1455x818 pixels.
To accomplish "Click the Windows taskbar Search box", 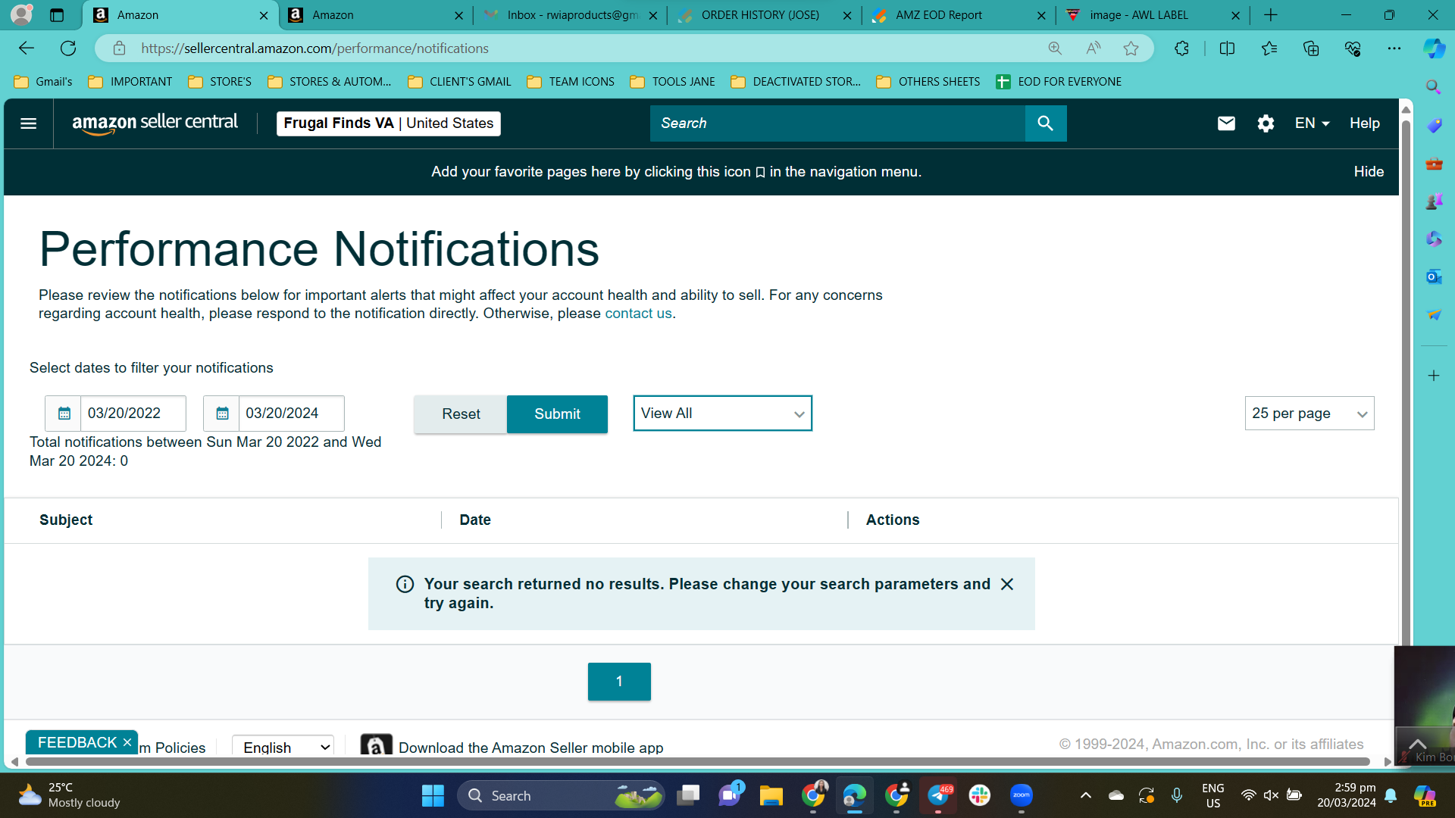I will [561, 795].
